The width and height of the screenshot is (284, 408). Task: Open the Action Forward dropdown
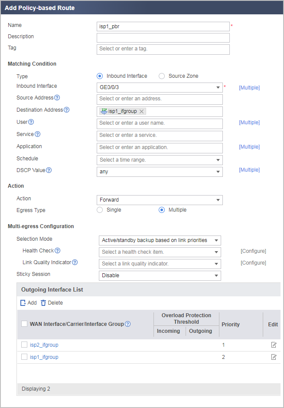(160, 200)
